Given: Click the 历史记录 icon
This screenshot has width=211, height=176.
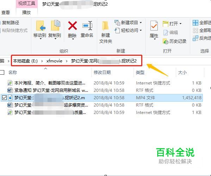Looking at the screenshot, I should coord(166,41).
